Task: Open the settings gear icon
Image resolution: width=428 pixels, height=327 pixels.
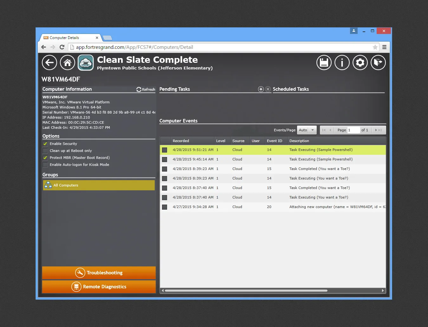Action: point(360,62)
